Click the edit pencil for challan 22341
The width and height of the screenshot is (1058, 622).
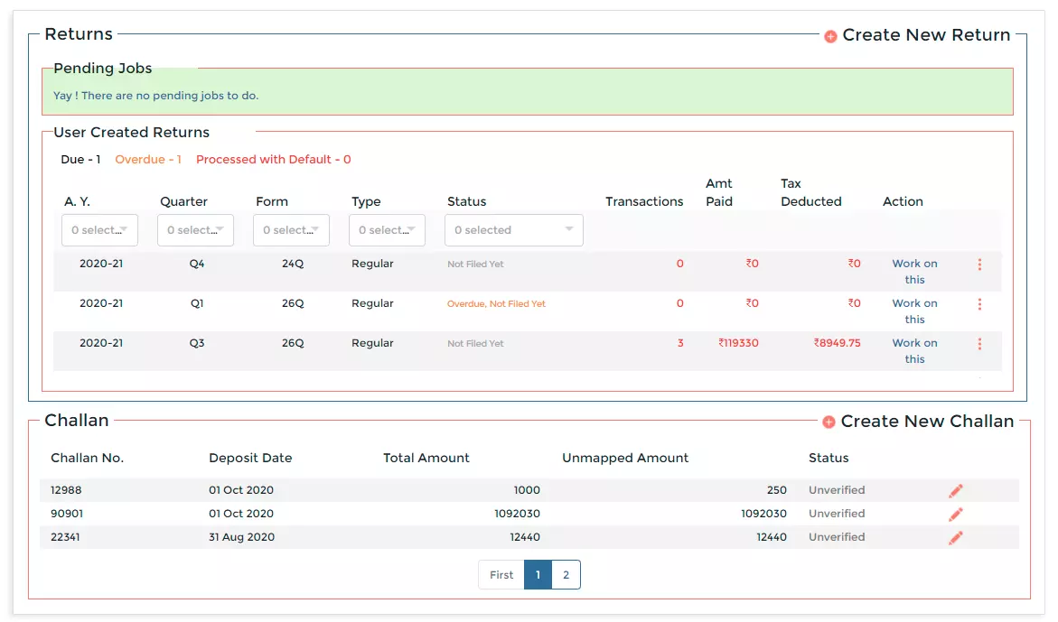pyautogui.click(x=955, y=536)
